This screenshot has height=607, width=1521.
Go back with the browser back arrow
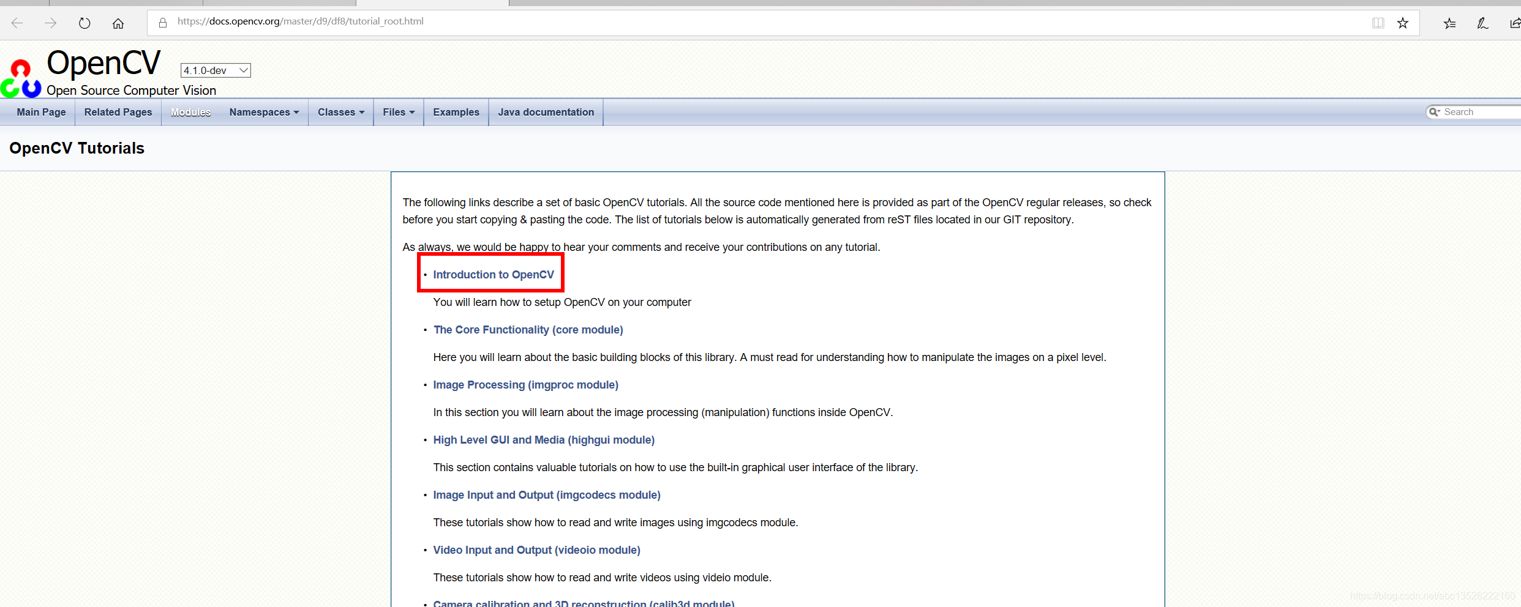(17, 23)
